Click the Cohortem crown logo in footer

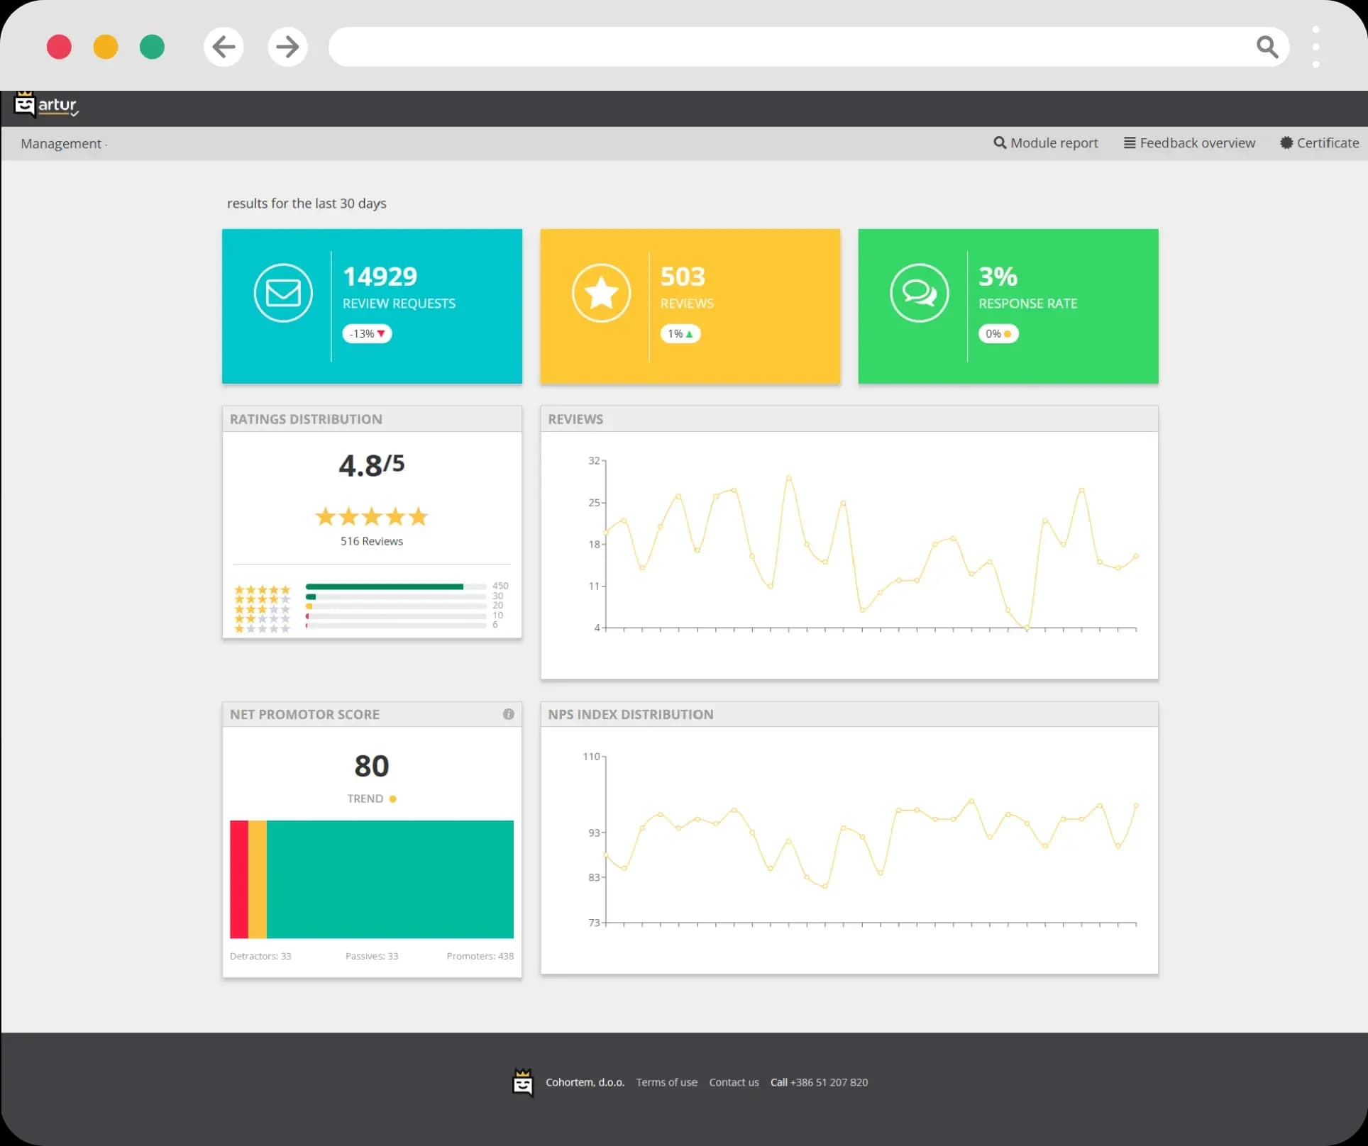523,1082
